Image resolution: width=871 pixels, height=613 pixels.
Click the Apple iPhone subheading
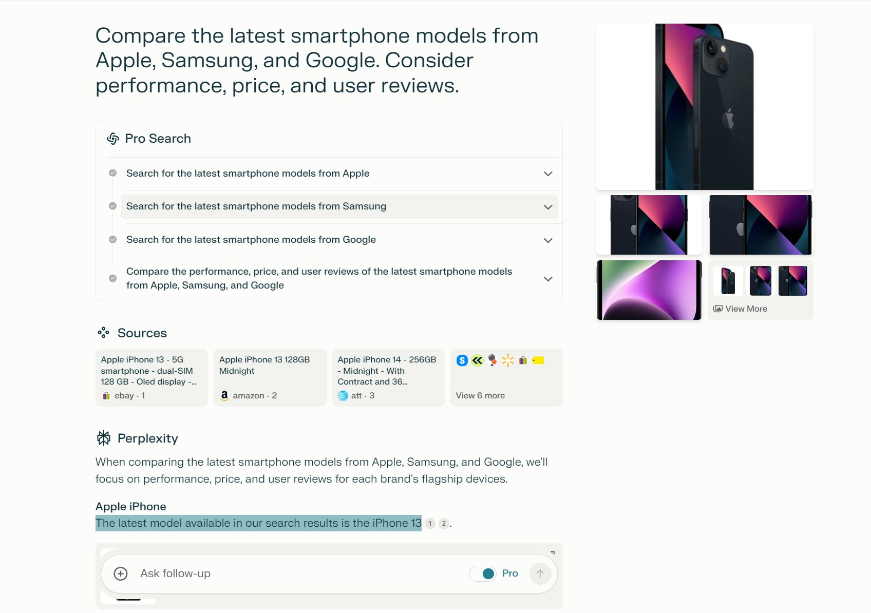pos(131,506)
